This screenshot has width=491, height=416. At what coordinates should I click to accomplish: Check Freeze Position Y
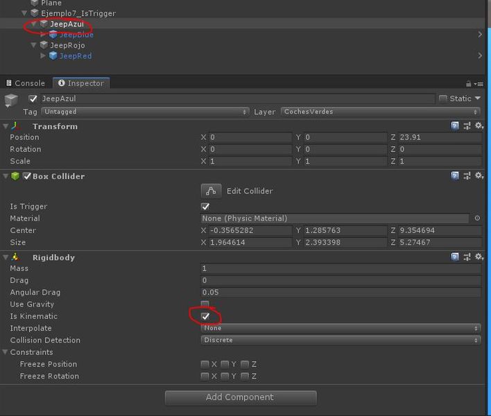[225, 364]
